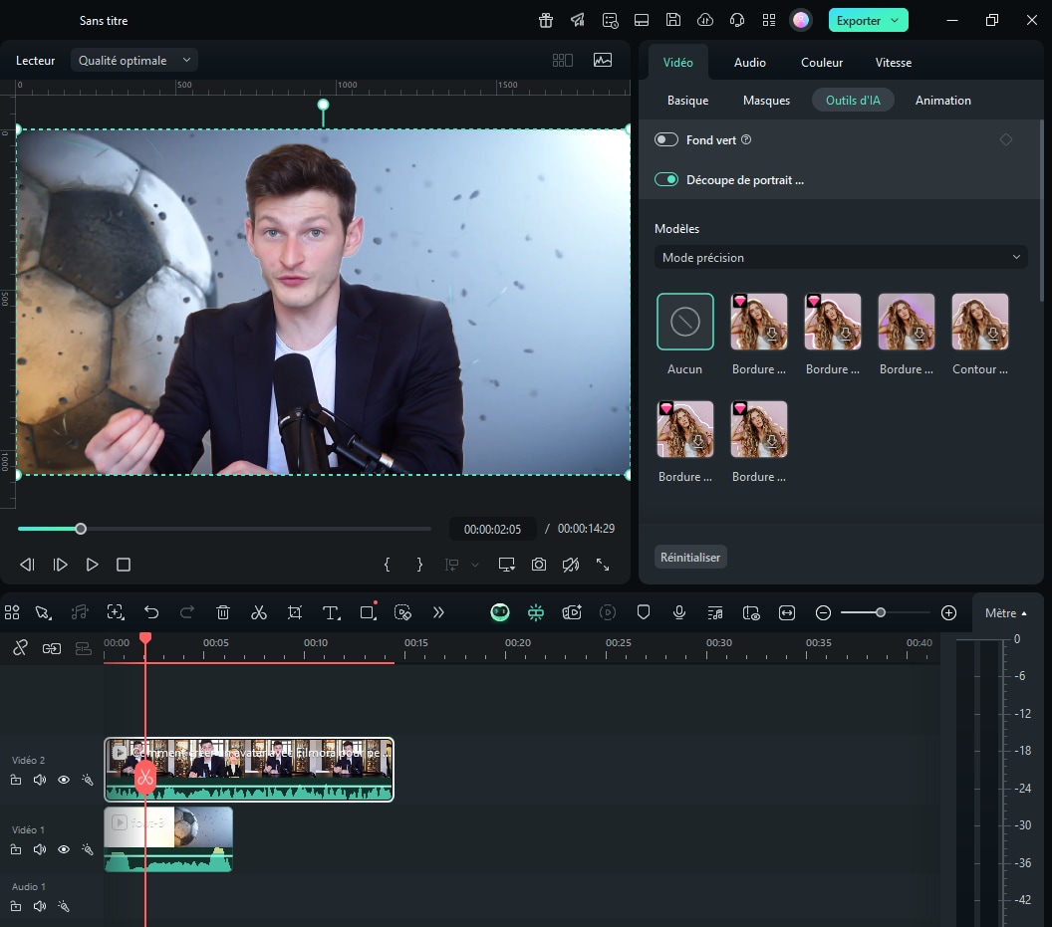The image size is (1052, 927).
Task: Open the user profile avatar
Action: (x=800, y=20)
